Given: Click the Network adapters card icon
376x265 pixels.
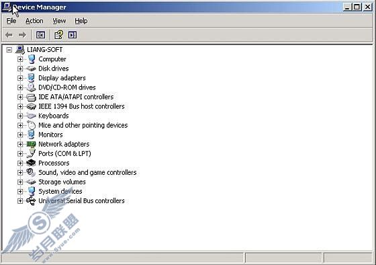Looking at the screenshot, I should coord(31,144).
